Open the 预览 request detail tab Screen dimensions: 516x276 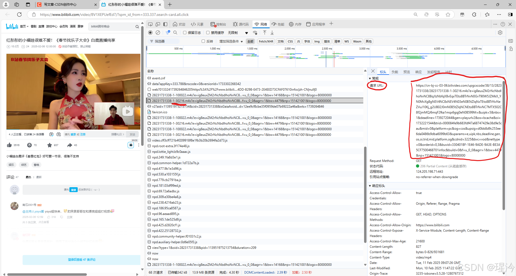tap(407, 72)
